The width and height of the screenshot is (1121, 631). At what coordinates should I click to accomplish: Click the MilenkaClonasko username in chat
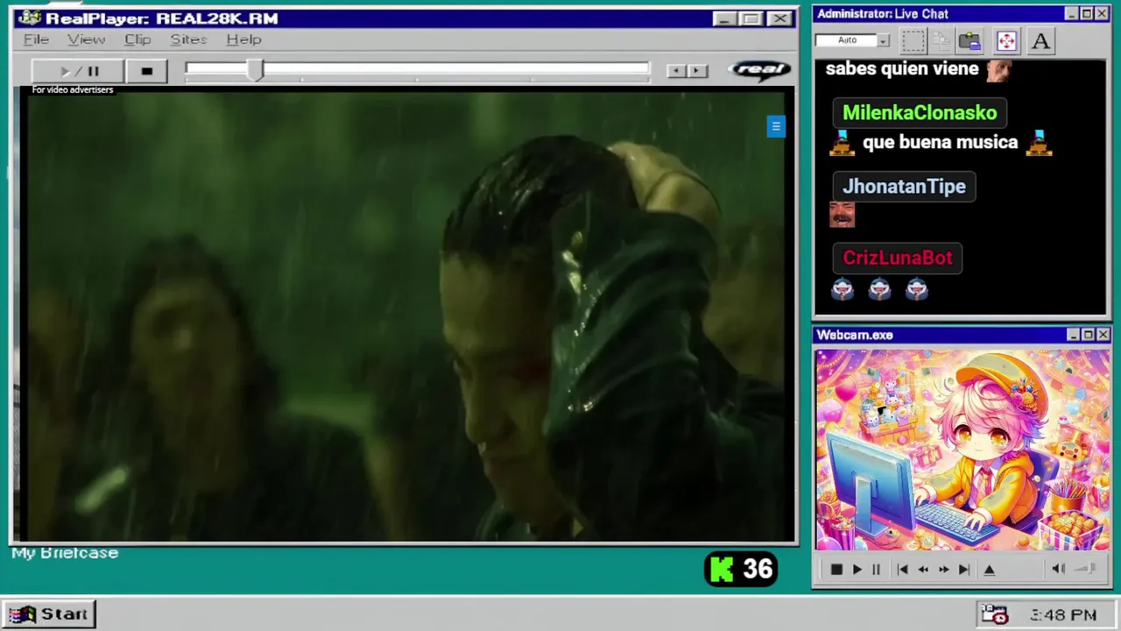point(920,112)
